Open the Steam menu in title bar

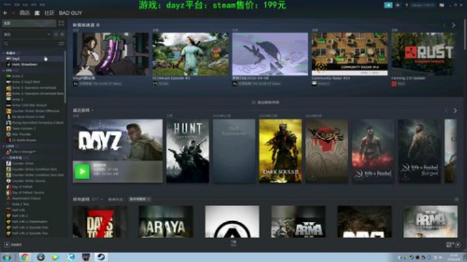point(7,5)
